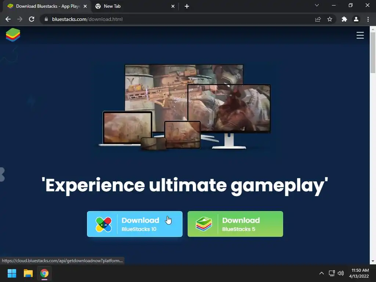Screen dimensions: 376x282
Task: Open a new tab with the plus button
Action: 187,6
